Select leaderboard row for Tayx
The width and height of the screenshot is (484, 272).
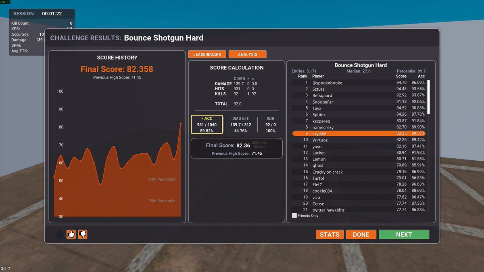click(359, 108)
